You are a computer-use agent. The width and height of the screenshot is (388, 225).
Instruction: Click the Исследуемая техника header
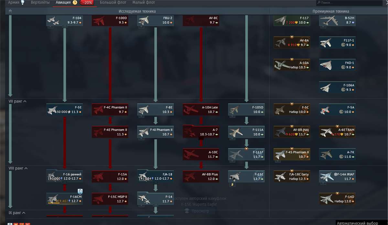pyautogui.click(x=137, y=11)
